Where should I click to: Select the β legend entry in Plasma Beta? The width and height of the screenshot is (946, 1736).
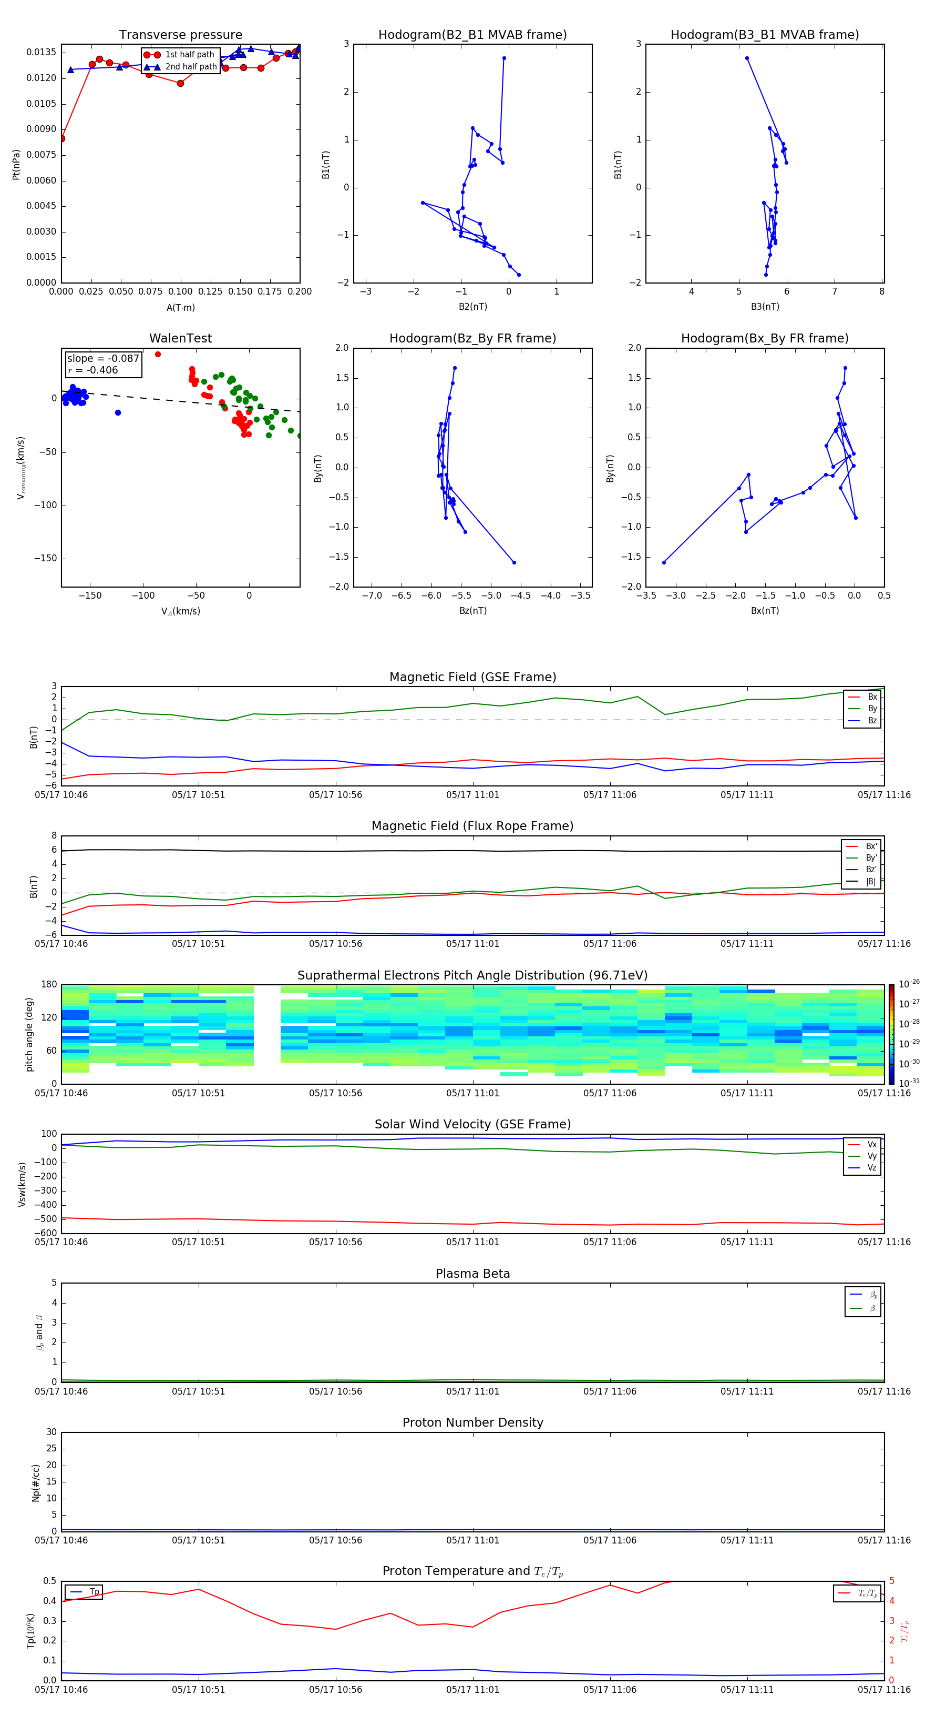[x=863, y=1308]
